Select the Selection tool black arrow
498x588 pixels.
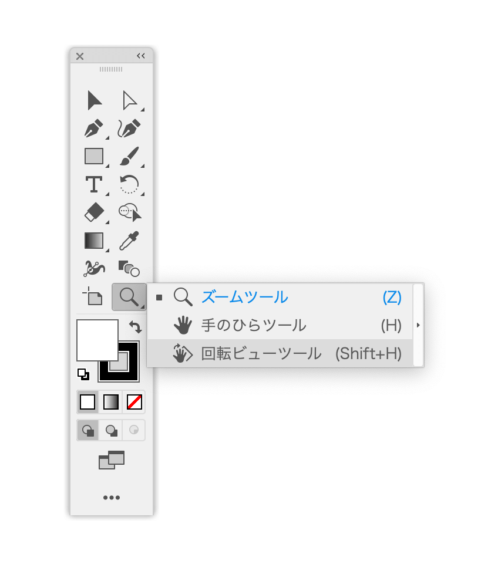[x=94, y=100]
